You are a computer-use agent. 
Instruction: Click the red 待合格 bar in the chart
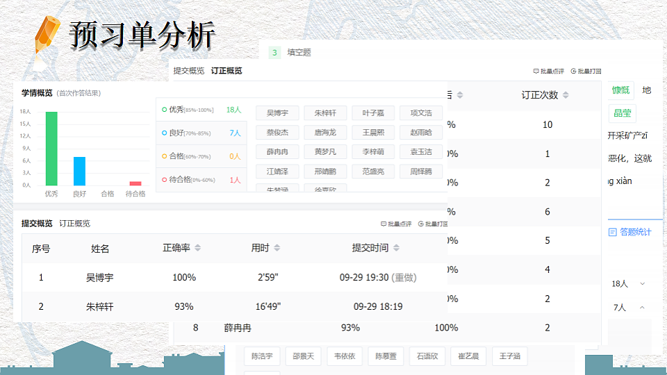tap(135, 183)
